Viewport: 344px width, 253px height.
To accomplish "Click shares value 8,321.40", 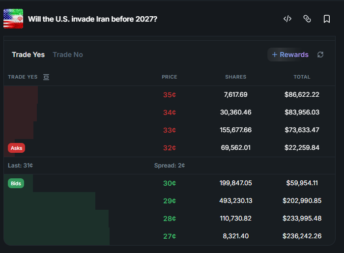I will (235, 236).
